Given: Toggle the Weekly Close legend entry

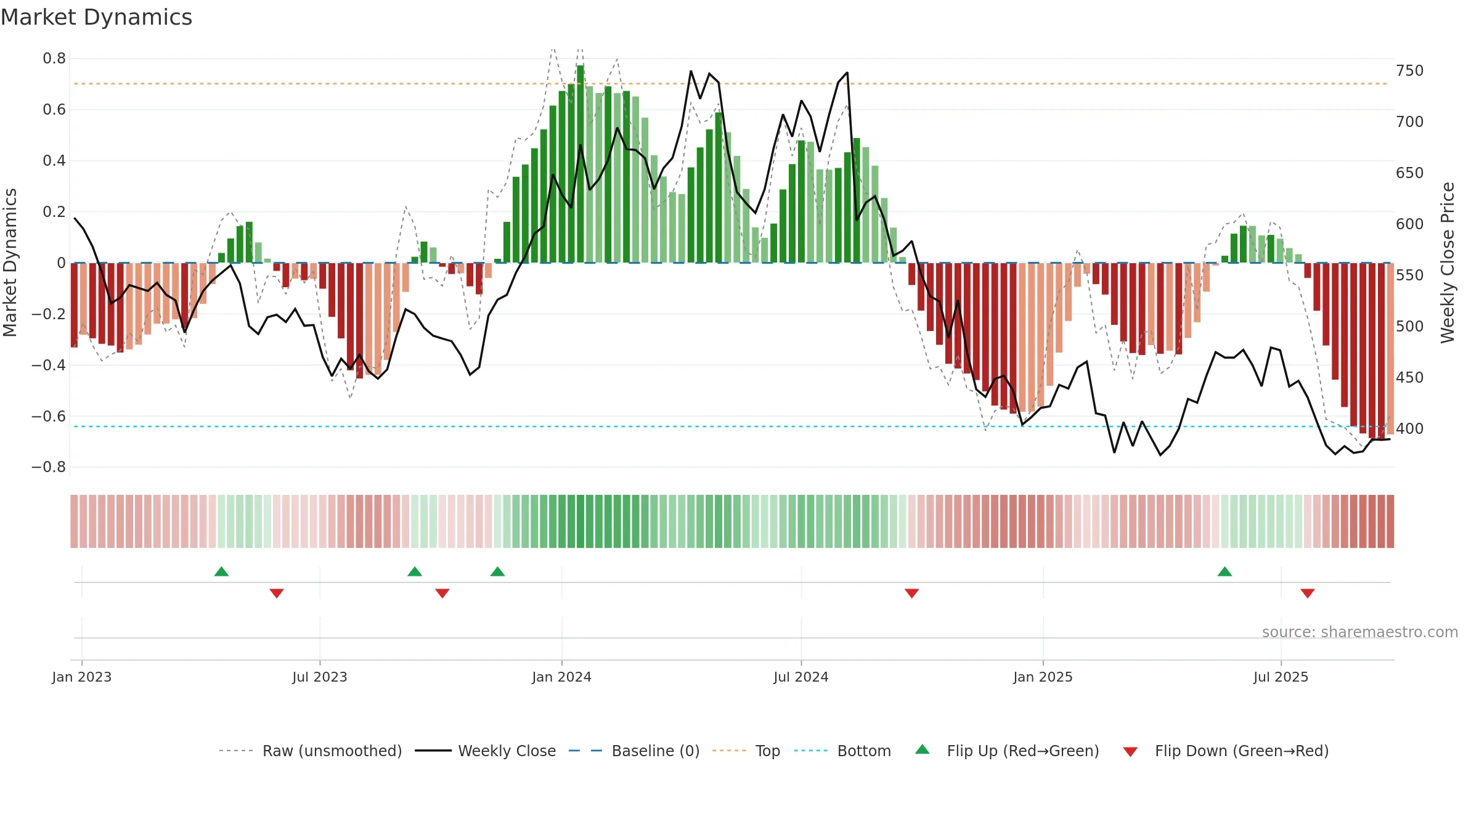Looking at the screenshot, I should pyautogui.click(x=486, y=751).
